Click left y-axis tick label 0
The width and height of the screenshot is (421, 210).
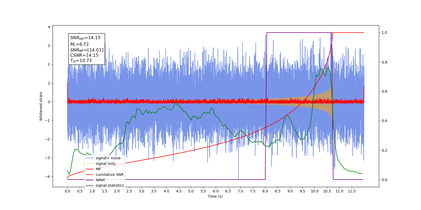(x=49, y=102)
